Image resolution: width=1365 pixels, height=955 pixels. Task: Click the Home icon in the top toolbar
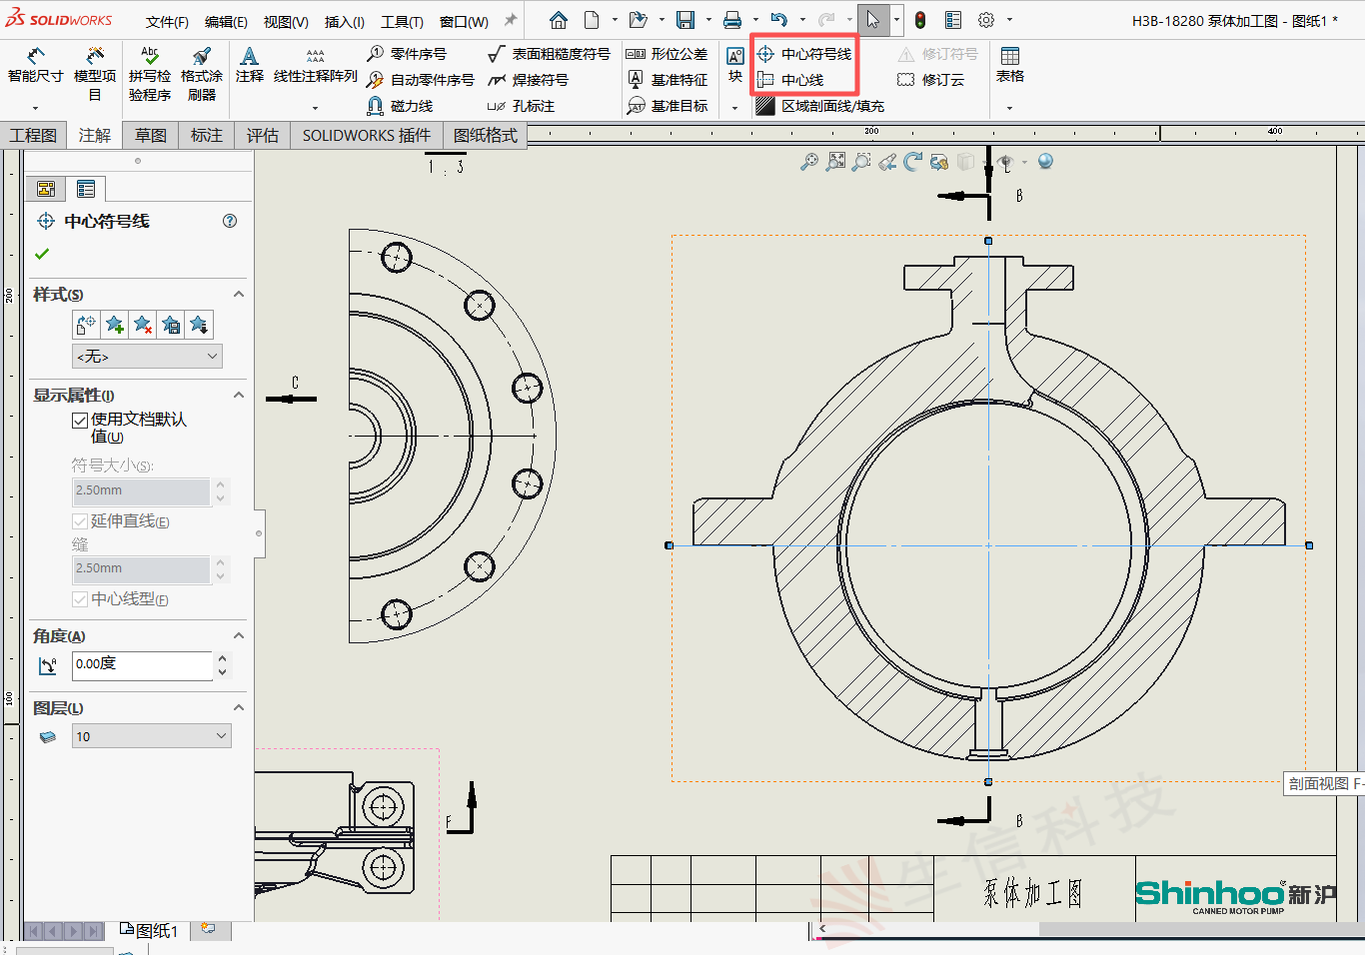(559, 20)
